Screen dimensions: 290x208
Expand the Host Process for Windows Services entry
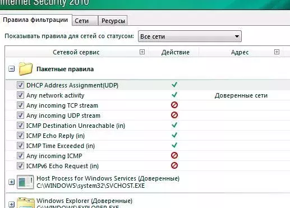(11, 182)
